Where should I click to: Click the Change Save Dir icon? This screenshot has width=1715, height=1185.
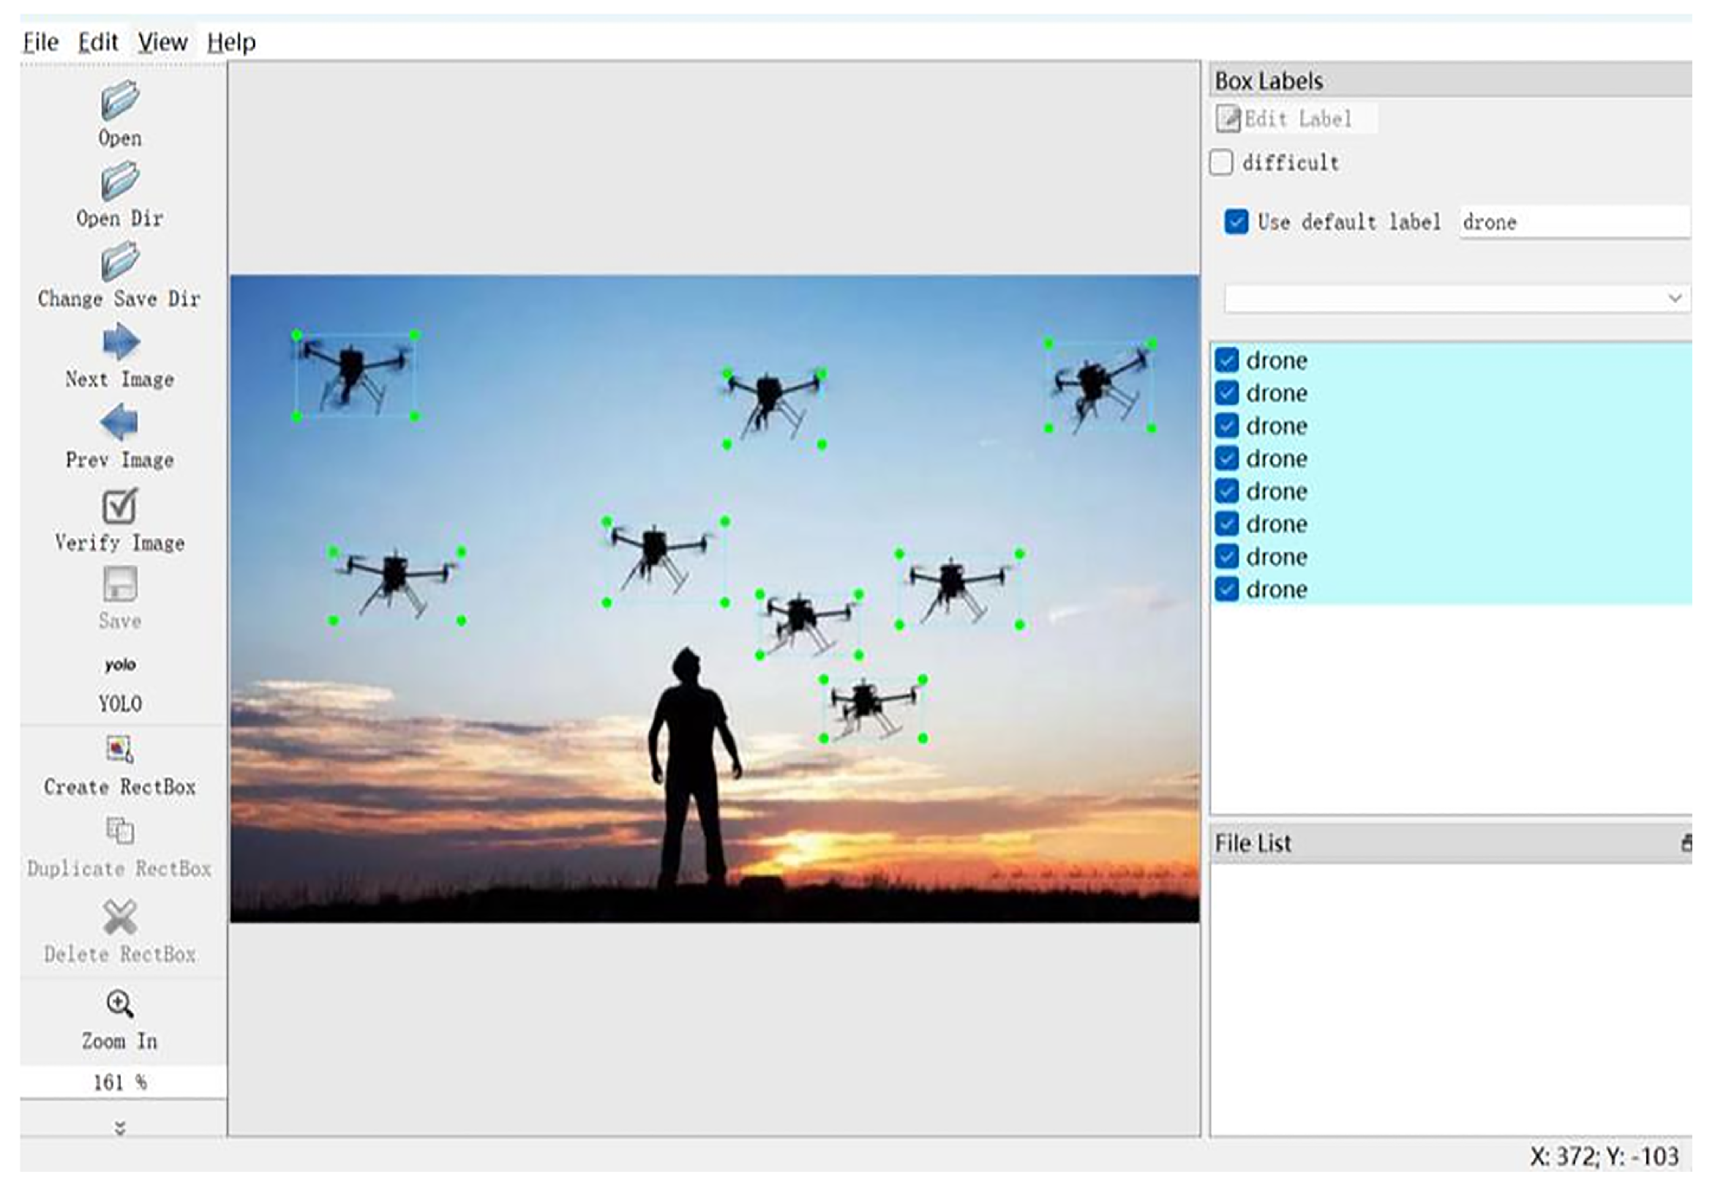[x=119, y=261]
